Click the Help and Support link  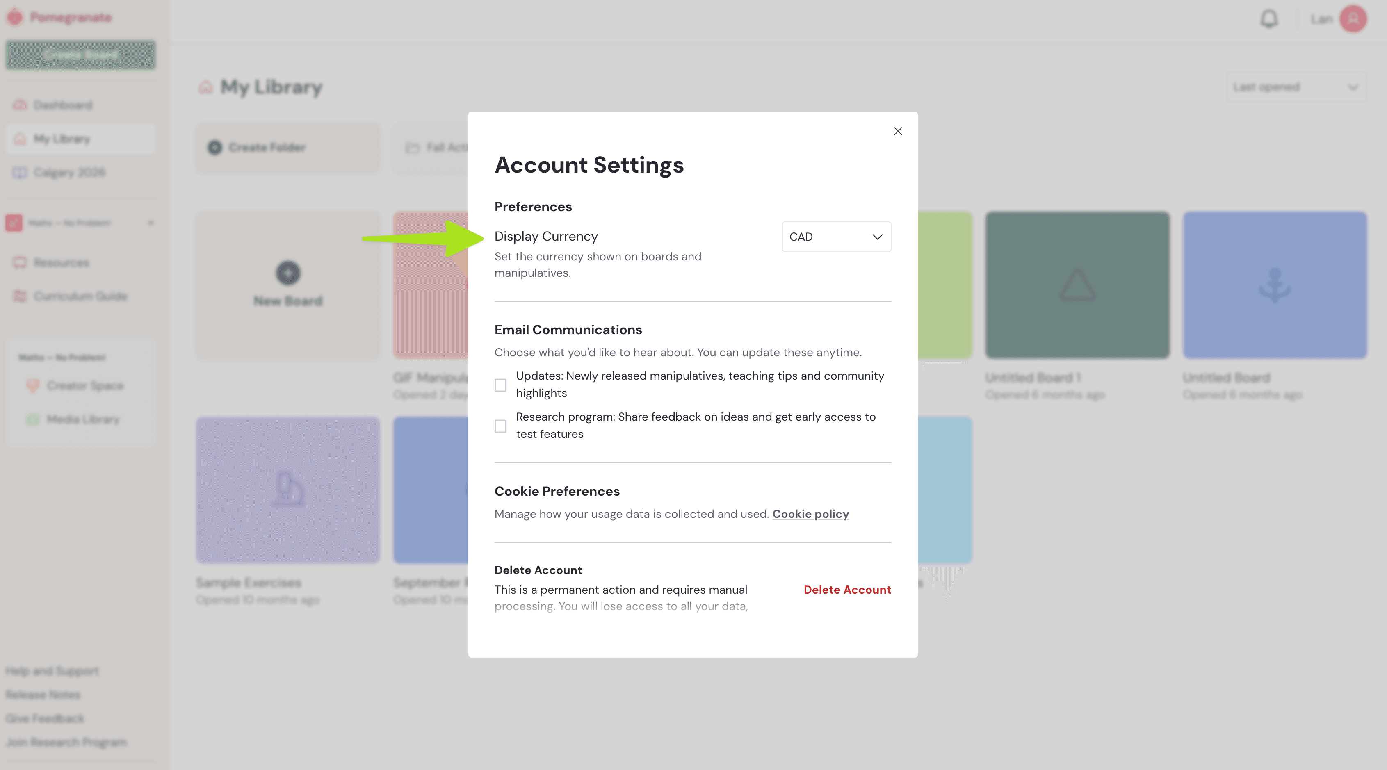click(52, 671)
